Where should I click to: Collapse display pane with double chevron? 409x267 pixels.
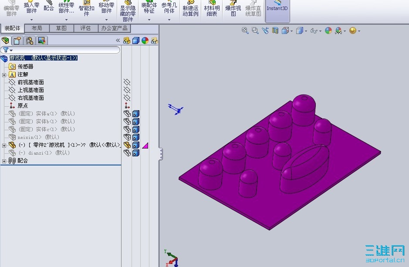pyautogui.click(x=118, y=41)
